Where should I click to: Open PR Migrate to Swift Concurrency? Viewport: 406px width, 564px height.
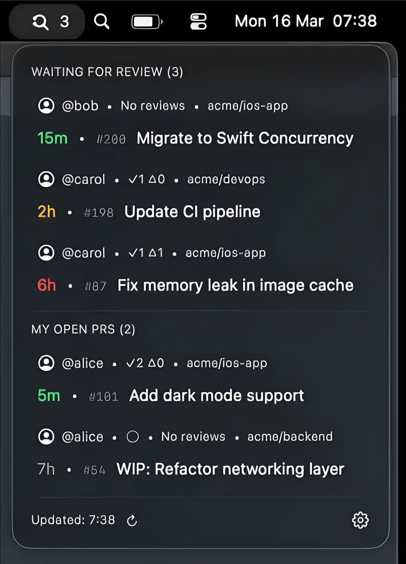[x=245, y=138]
